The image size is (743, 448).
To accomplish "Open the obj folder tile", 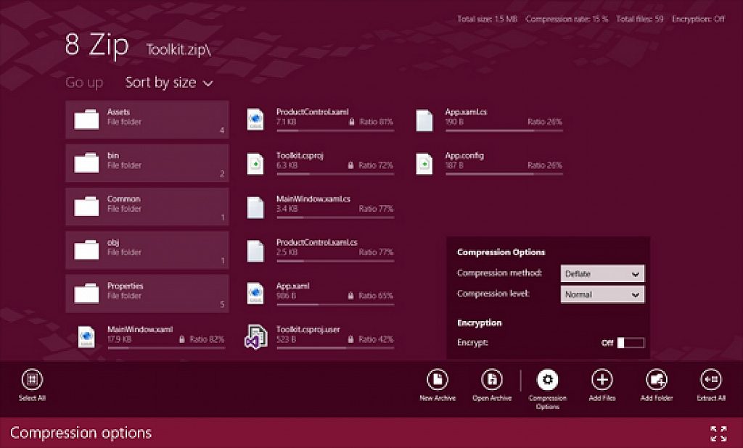I will click(147, 250).
